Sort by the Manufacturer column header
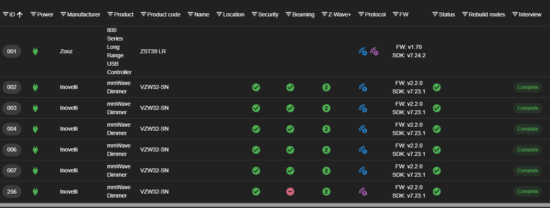This screenshot has width=550, height=208. pos(84,14)
